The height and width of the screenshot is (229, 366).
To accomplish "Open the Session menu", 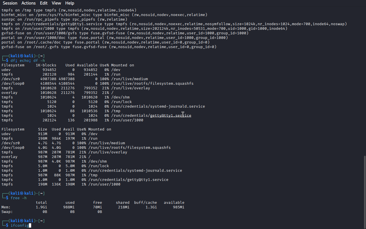I will [x=10, y=3].
